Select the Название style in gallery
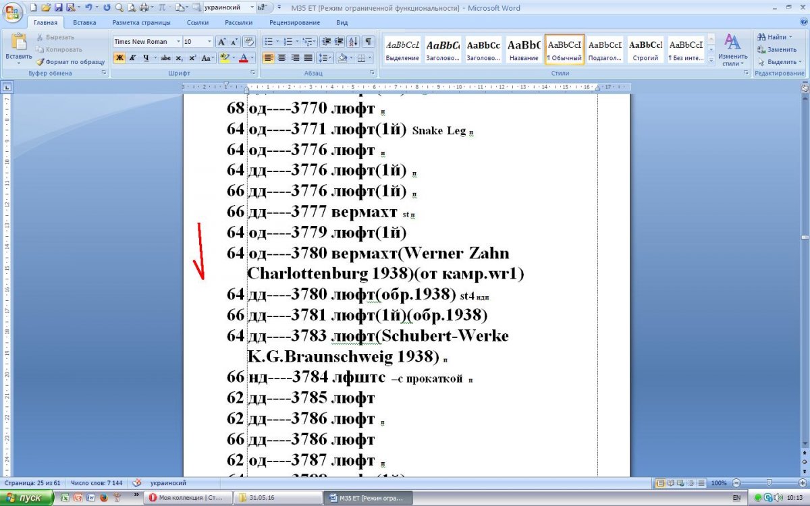810x506 pixels. point(524,50)
